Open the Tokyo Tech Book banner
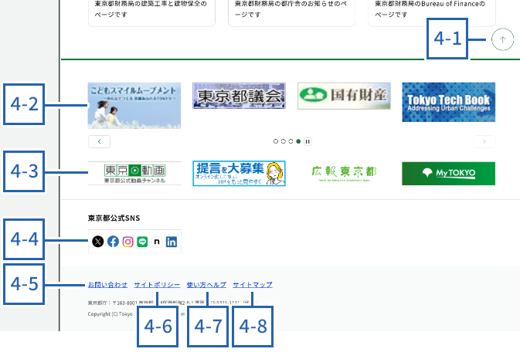The height and width of the screenshot is (359, 520). [449, 102]
